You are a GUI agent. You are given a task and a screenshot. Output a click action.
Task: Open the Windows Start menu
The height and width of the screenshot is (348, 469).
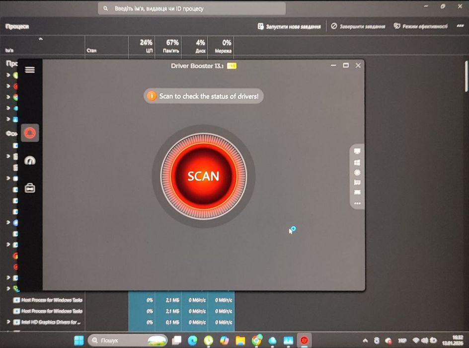79,340
